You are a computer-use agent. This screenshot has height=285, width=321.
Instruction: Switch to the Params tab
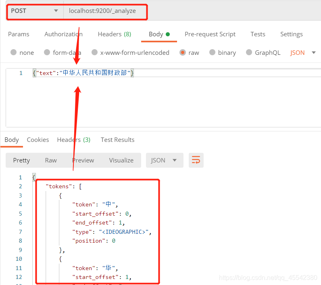coord(19,34)
